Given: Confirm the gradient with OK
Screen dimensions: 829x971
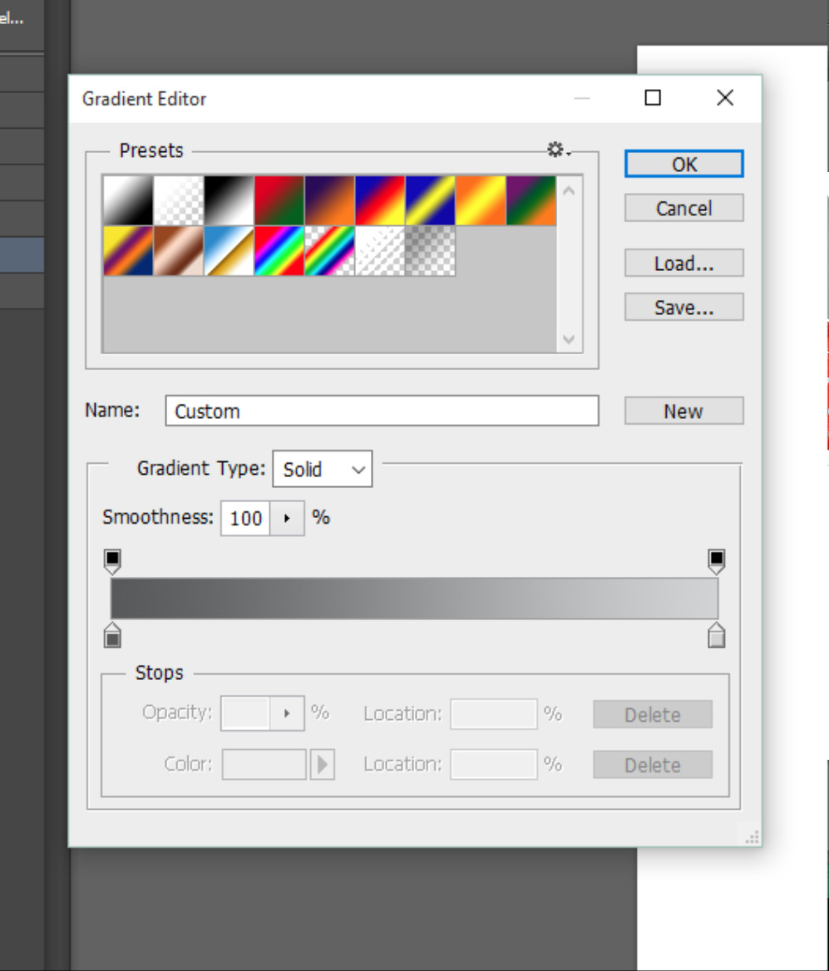Looking at the screenshot, I should [x=684, y=164].
